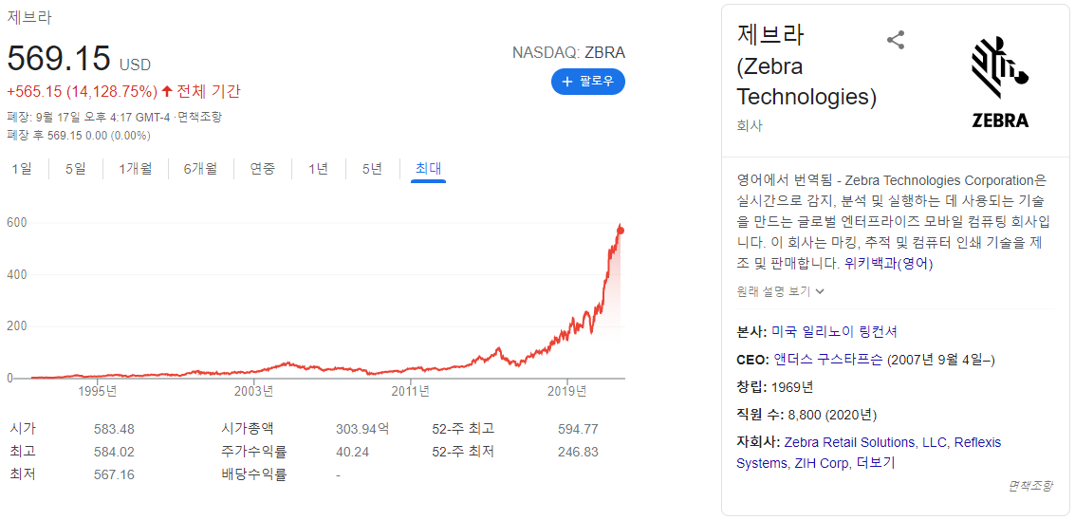The image size is (1075, 520).
Task: Click the 시가 value 583.48
Action: 114,430
